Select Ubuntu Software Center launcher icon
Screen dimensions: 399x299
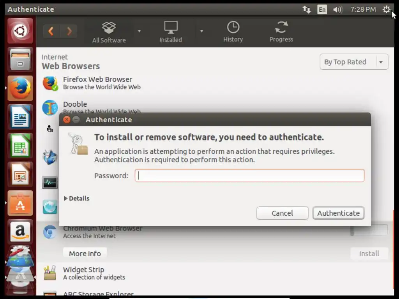pyautogui.click(x=20, y=203)
